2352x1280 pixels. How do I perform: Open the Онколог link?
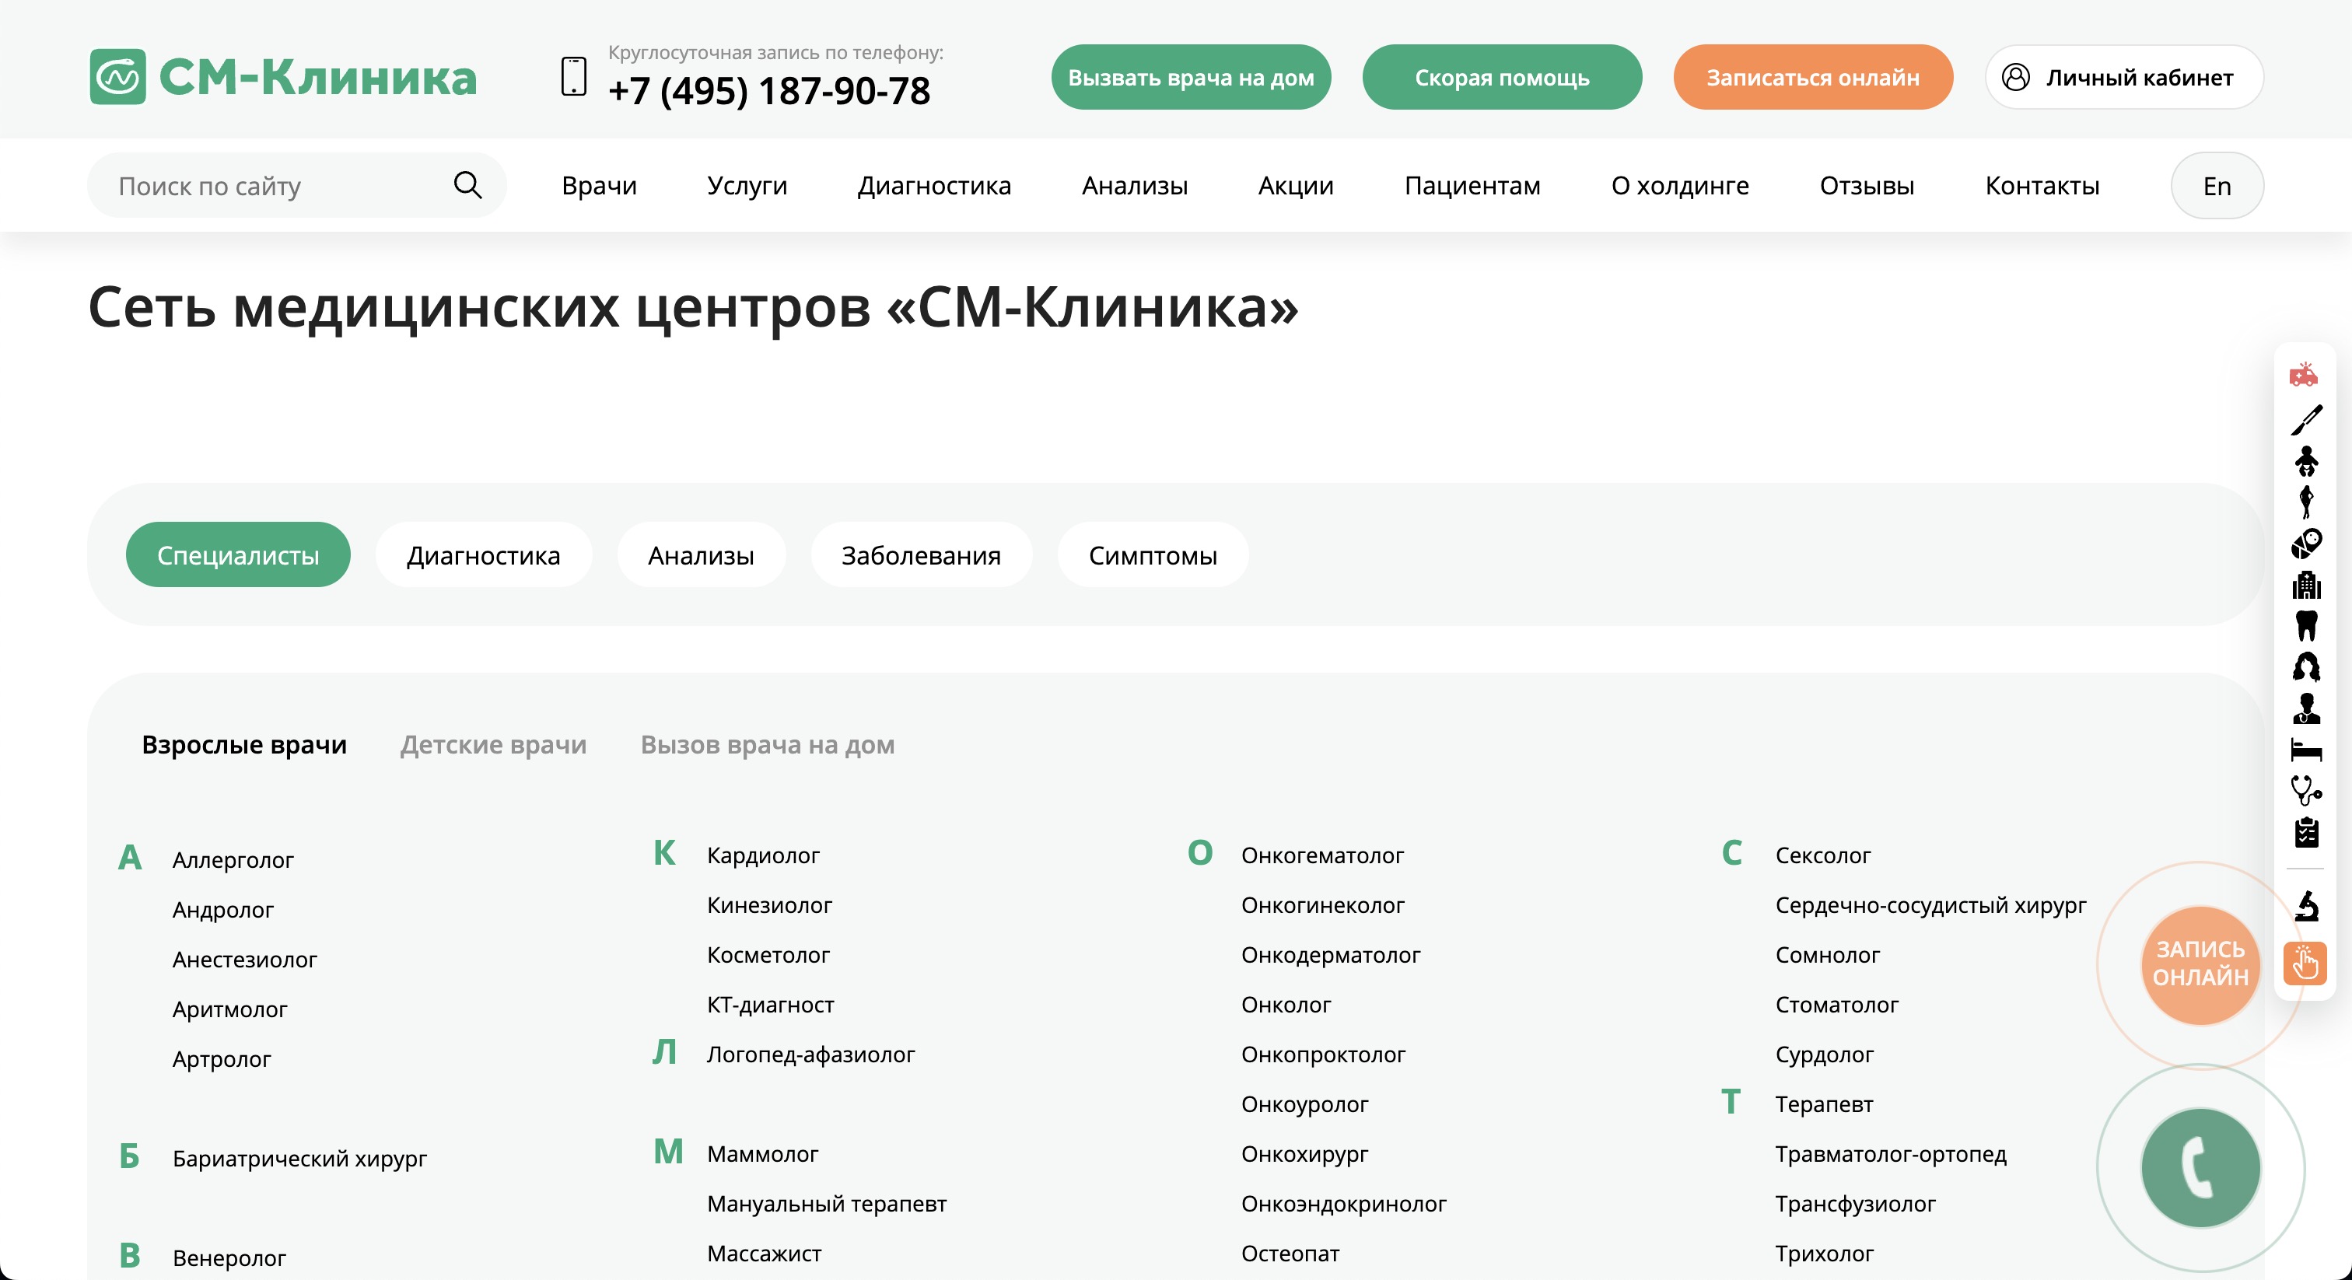1286,1005
